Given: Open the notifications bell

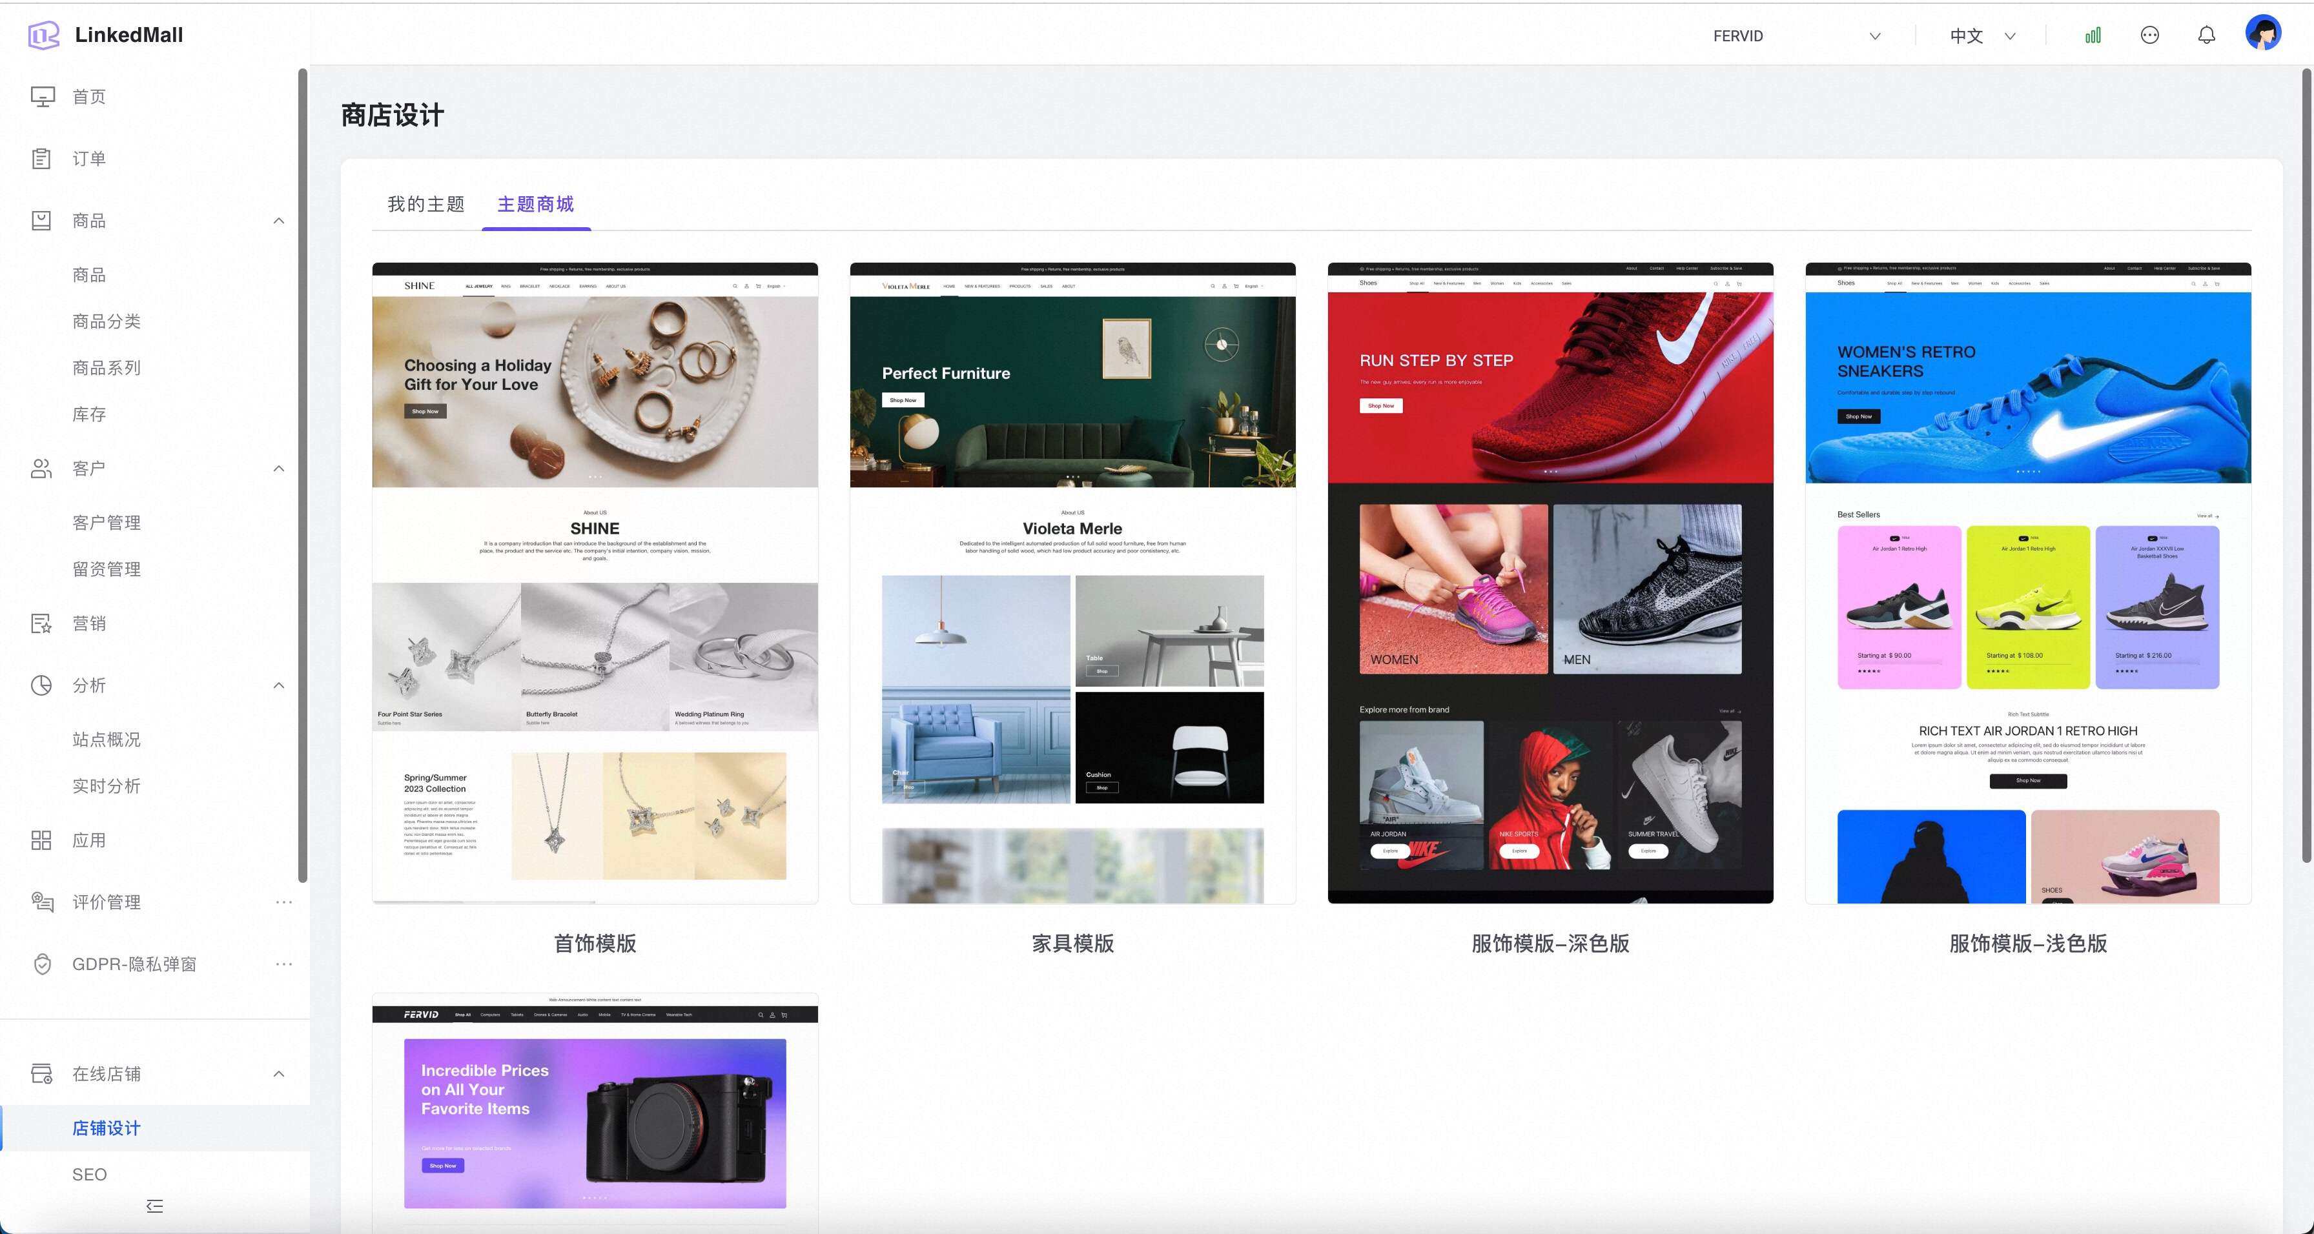Looking at the screenshot, I should click(2206, 35).
